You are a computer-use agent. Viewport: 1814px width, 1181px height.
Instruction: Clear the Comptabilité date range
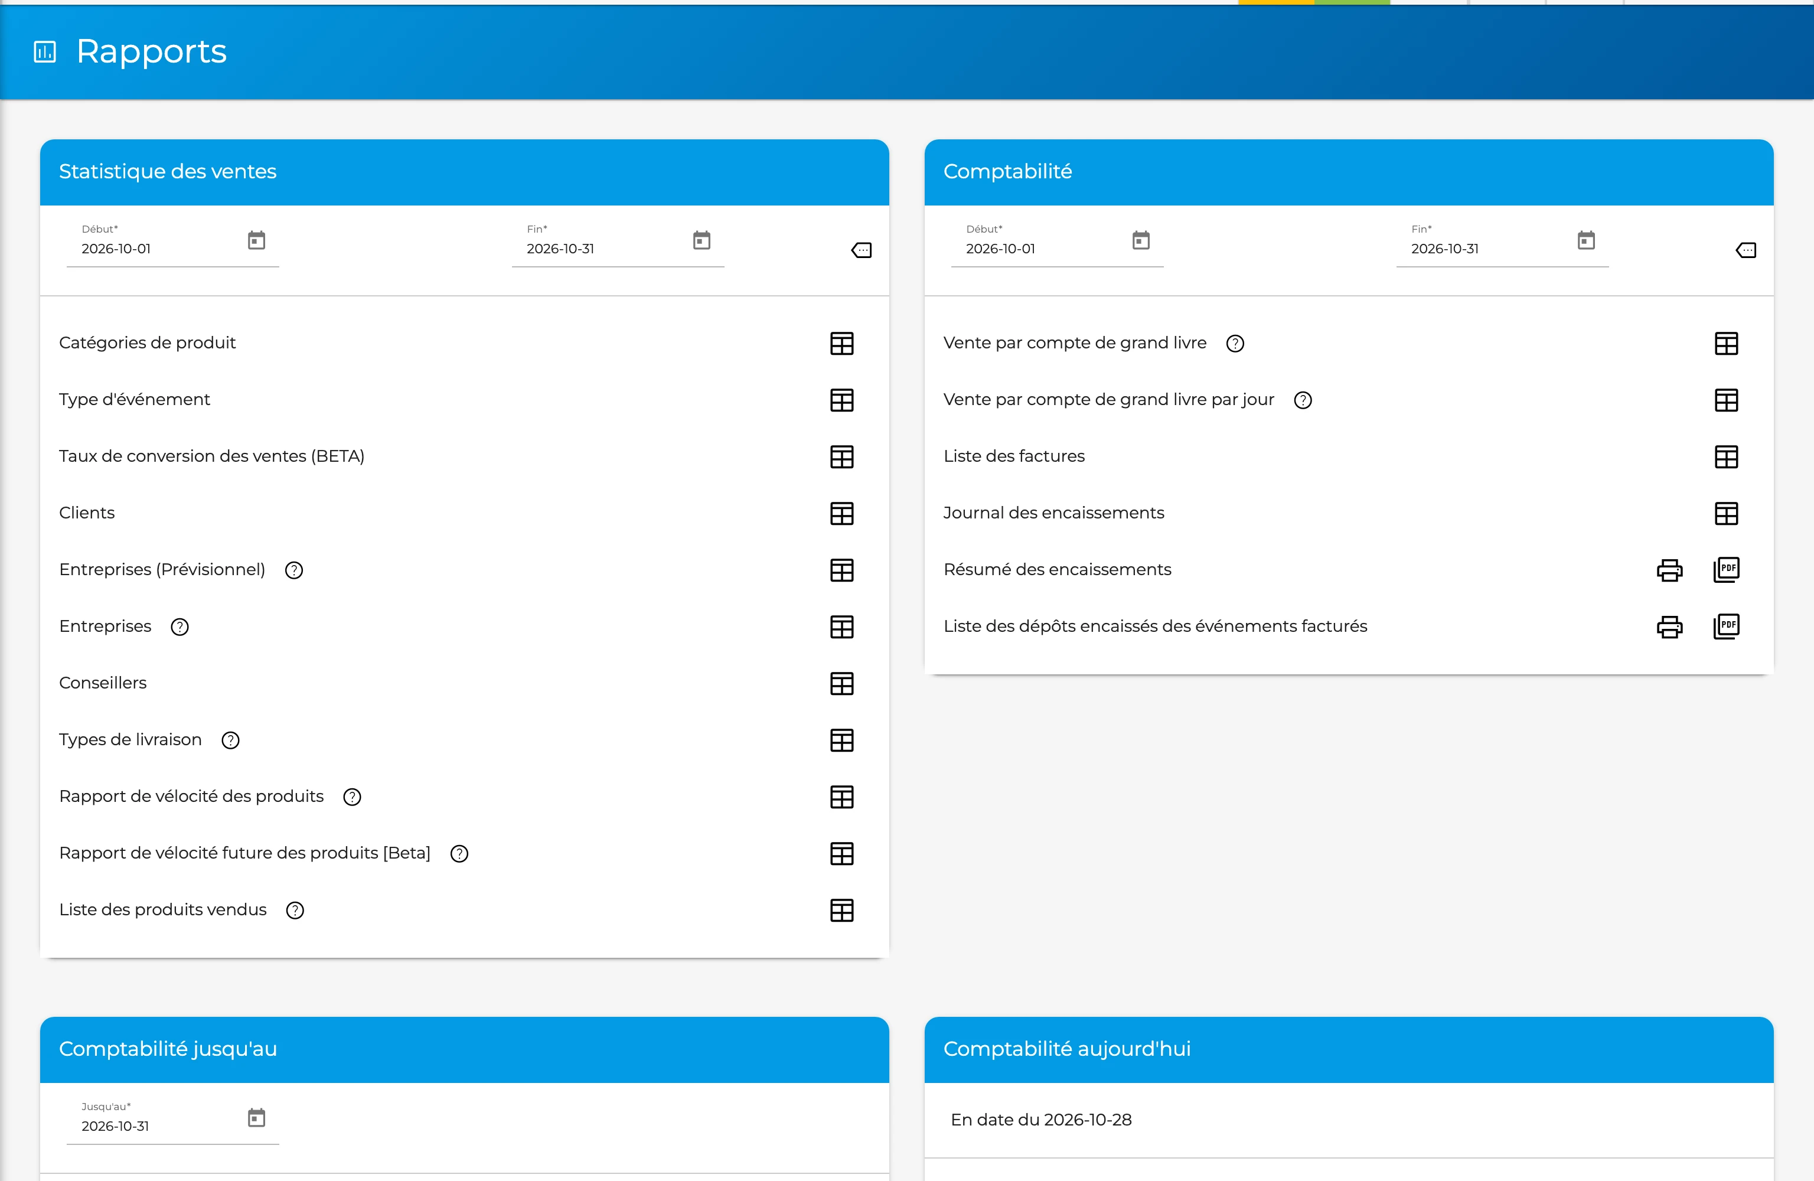point(1746,250)
